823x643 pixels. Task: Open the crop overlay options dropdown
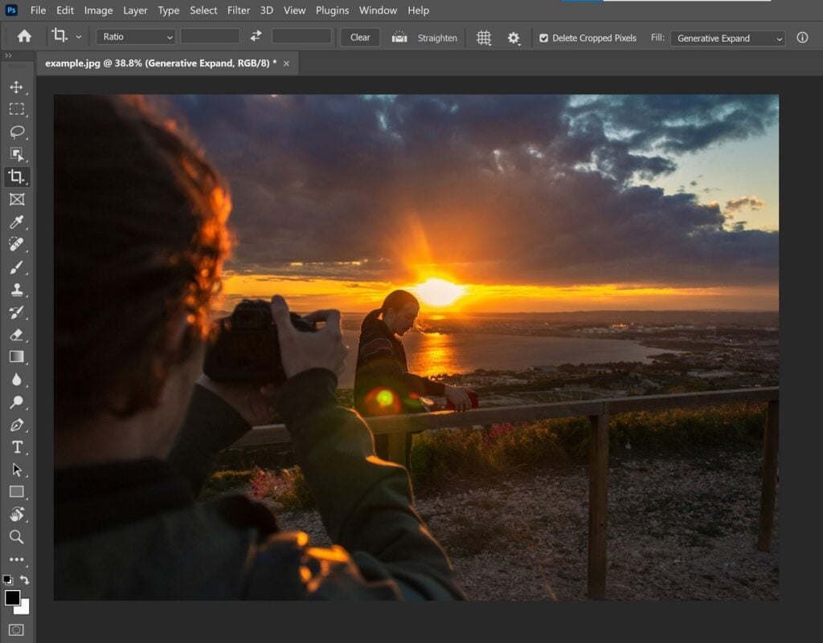point(483,37)
